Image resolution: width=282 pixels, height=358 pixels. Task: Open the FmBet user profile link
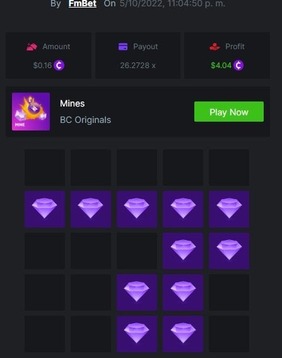pyautogui.click(x=83, y=4)
